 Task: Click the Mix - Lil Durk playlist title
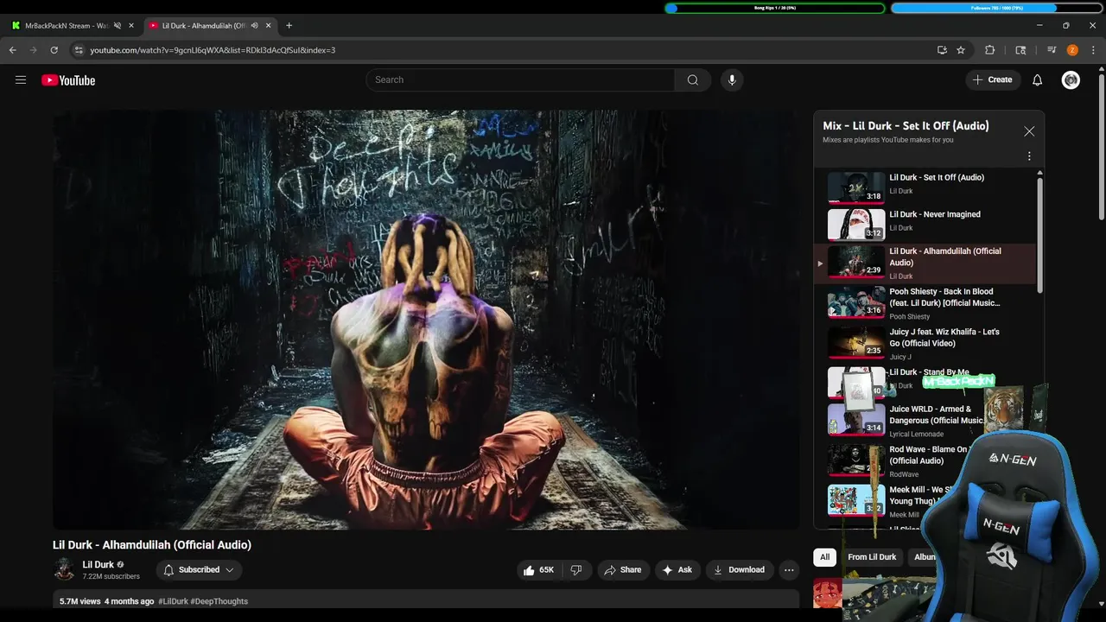click(906, 126)
